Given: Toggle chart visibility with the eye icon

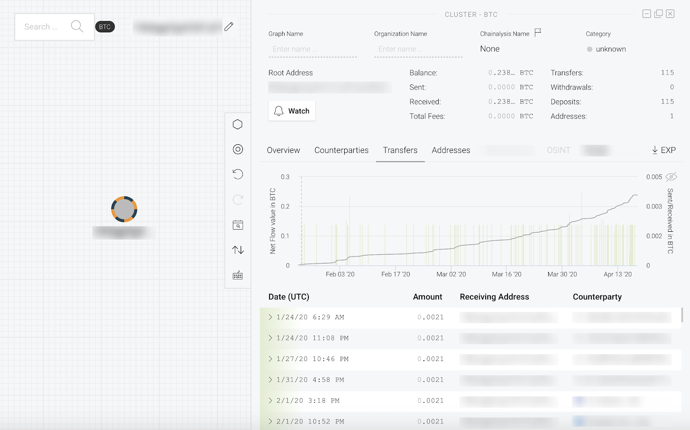Looking at the screenshot, I should 671,177.
